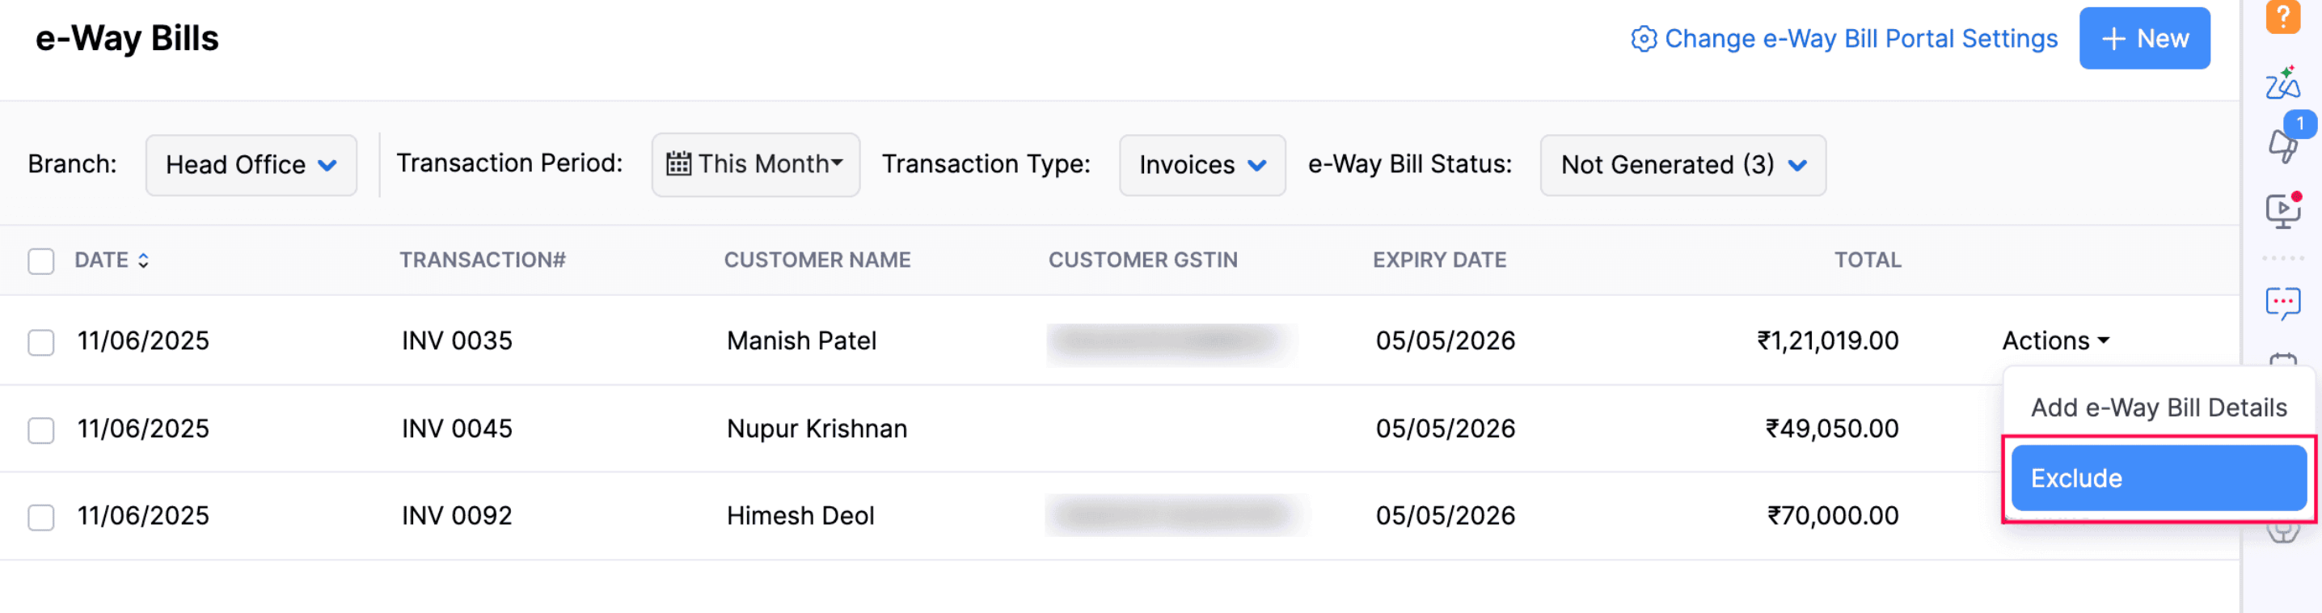Viewport: 2322px width, 613px height.
Task: Click the New button
Action: click(2145, 38)
